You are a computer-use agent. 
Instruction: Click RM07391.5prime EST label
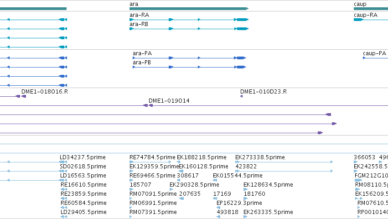(x=153, y=212)
